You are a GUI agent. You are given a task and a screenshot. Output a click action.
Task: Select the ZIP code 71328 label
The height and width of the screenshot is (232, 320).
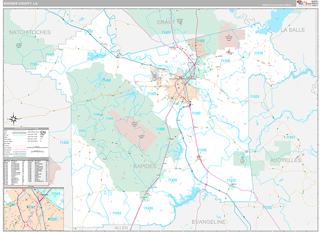(x=259, y=53)
